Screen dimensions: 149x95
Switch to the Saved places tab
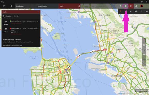tap(25, 6)
